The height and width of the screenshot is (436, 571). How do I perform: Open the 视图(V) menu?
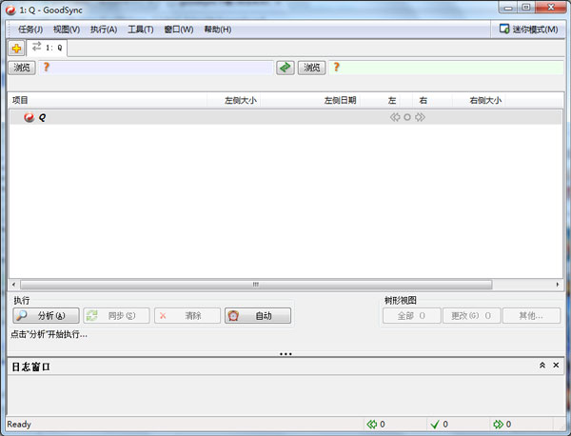click(x=67, y=30)
